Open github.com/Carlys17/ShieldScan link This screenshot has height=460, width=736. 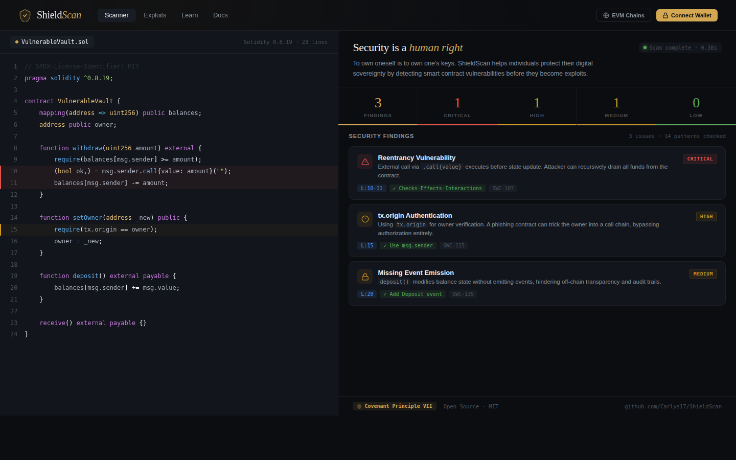pyautogui.click(x=673, y=407)
